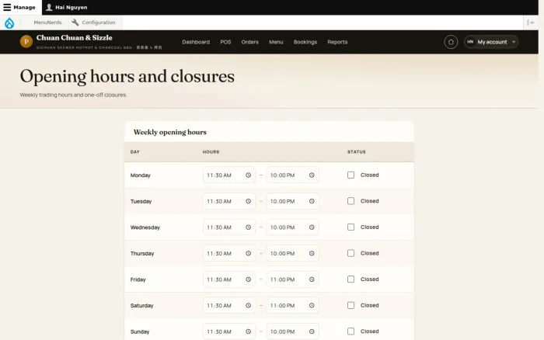
Task: Click the DAY column header
Action: tap(135, 152)
